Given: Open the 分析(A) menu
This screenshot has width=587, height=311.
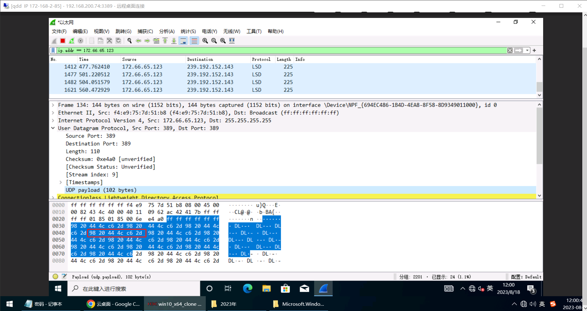Looking at the screenshot, I should (x=167, y=31).
